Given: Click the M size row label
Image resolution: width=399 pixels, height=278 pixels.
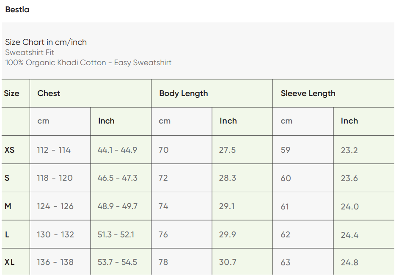Looking at the screenshot, I should click(8, 206).
